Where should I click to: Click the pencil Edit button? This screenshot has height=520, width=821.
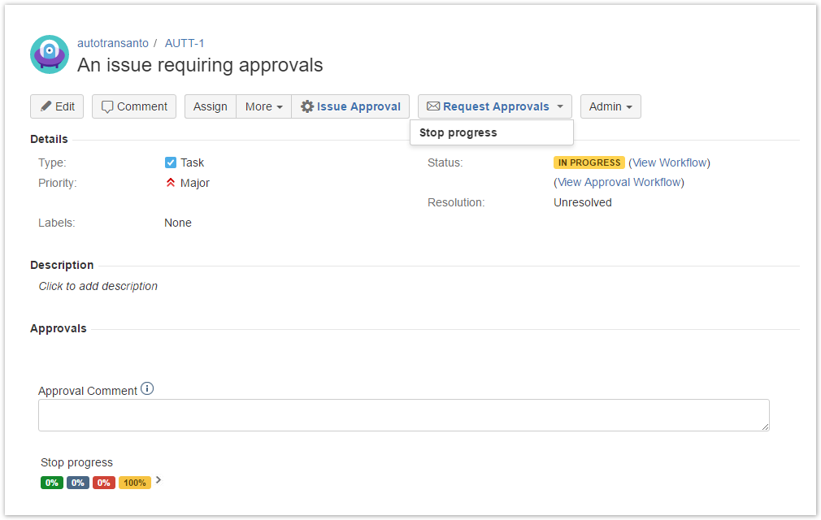(x=57, y=106)
